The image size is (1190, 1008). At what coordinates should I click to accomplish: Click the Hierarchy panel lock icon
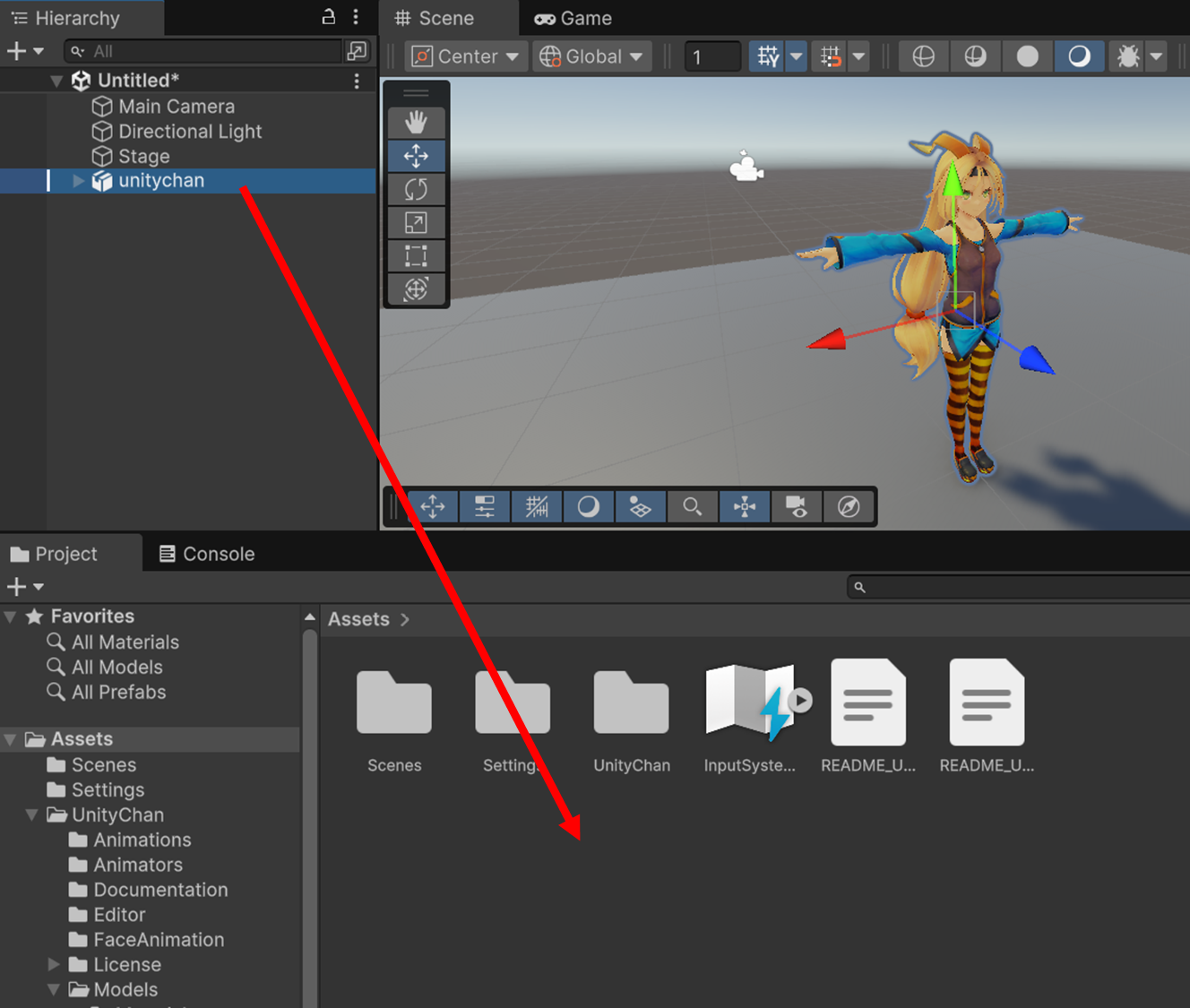[x=329, y=17]
